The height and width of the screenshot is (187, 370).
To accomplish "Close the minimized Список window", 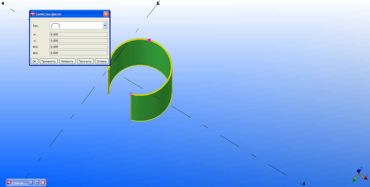I will (x=43, y=183).
